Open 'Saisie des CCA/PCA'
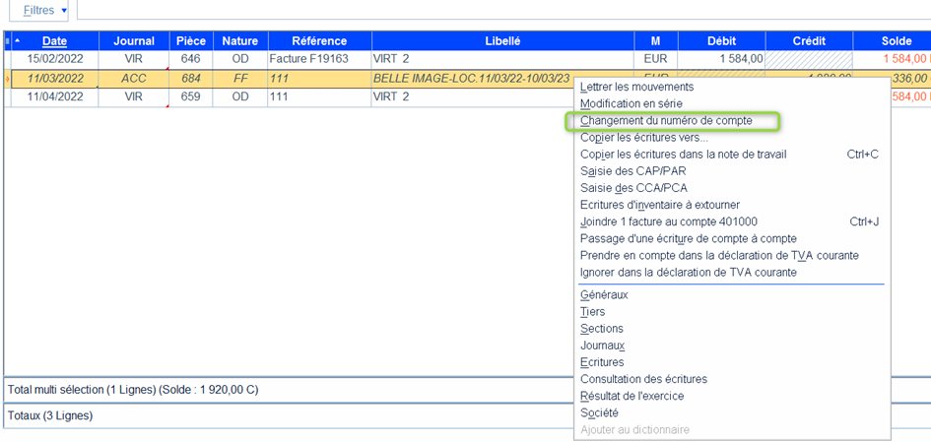This screenshot has height=442, width=931. click(632, 188)
